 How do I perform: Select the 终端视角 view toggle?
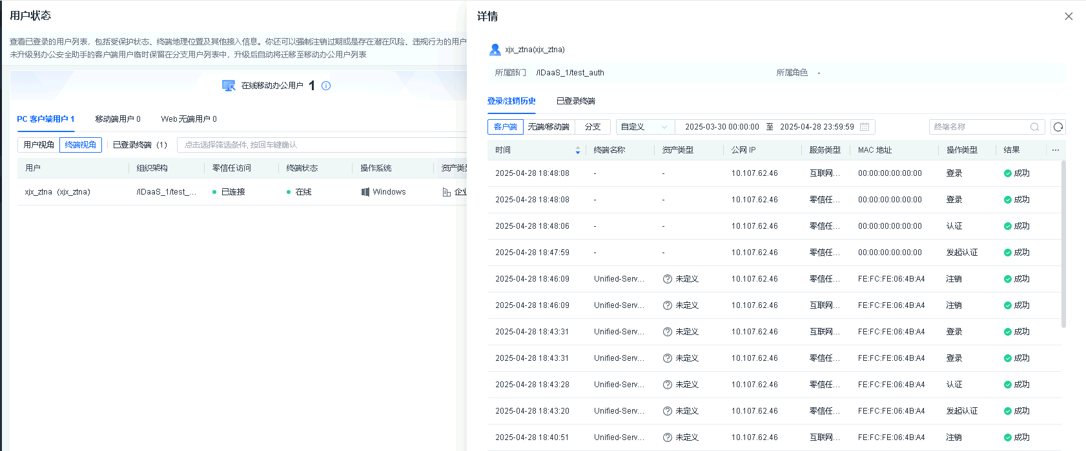[81, 145]
